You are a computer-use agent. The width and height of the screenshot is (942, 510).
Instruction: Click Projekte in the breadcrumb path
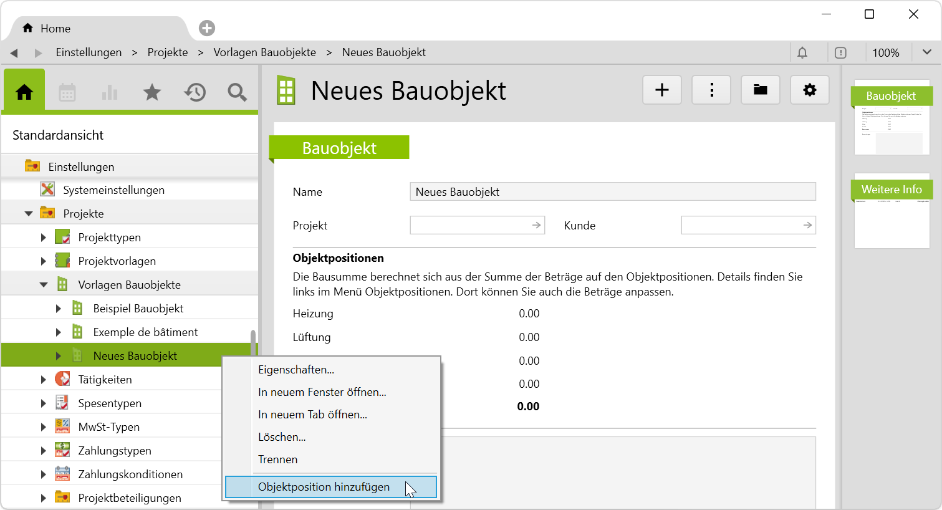pyautogui.click(x=168, y=52)
